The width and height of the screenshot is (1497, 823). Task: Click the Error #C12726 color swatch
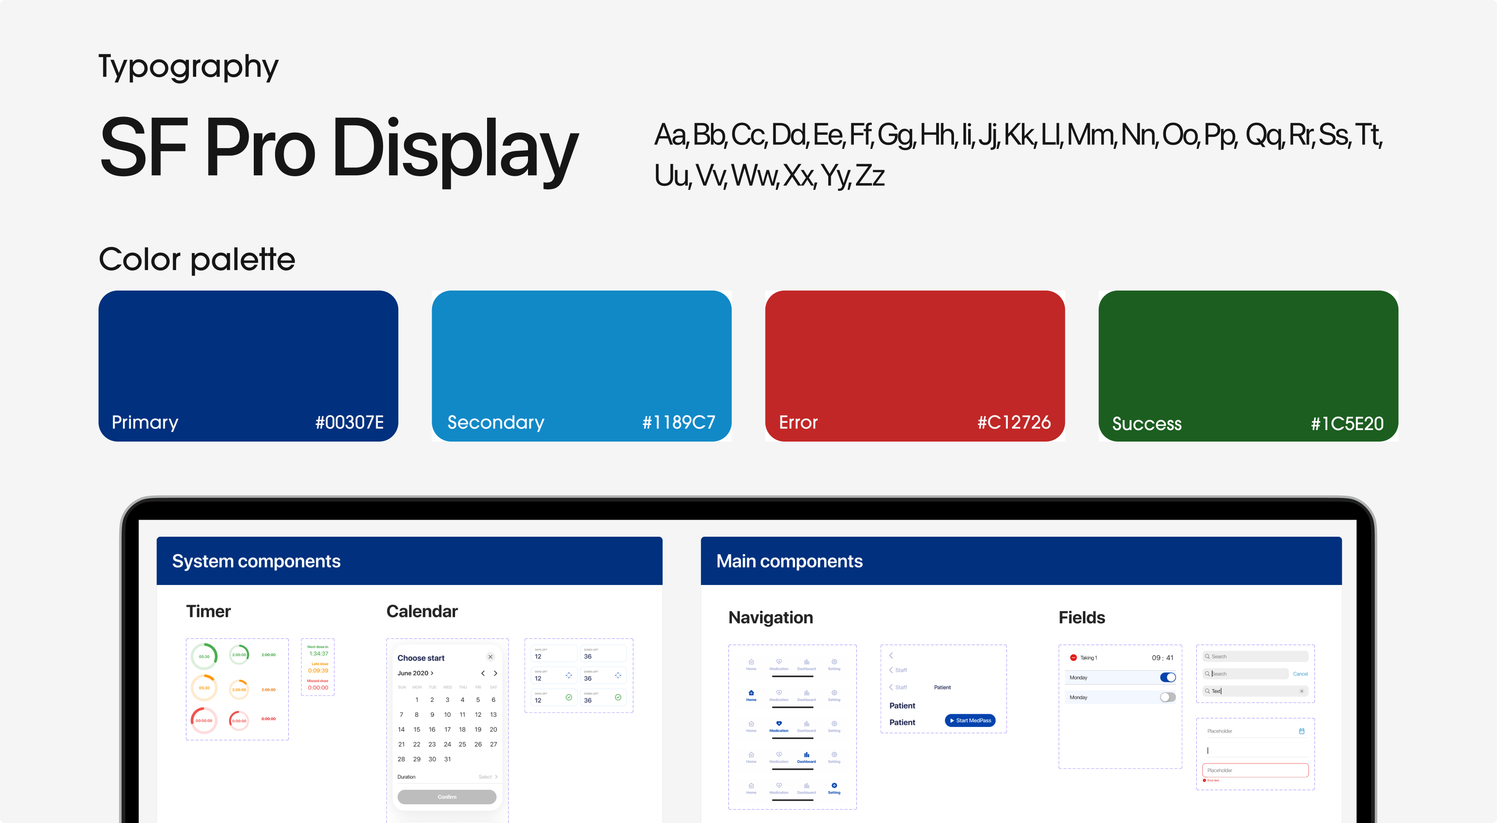(915, 366)
